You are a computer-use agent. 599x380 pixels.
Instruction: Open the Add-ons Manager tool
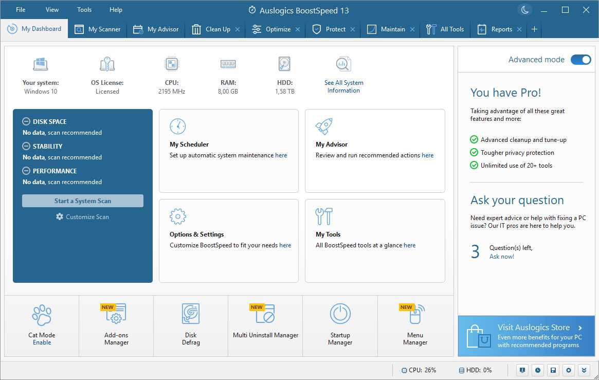click(116, 326)
